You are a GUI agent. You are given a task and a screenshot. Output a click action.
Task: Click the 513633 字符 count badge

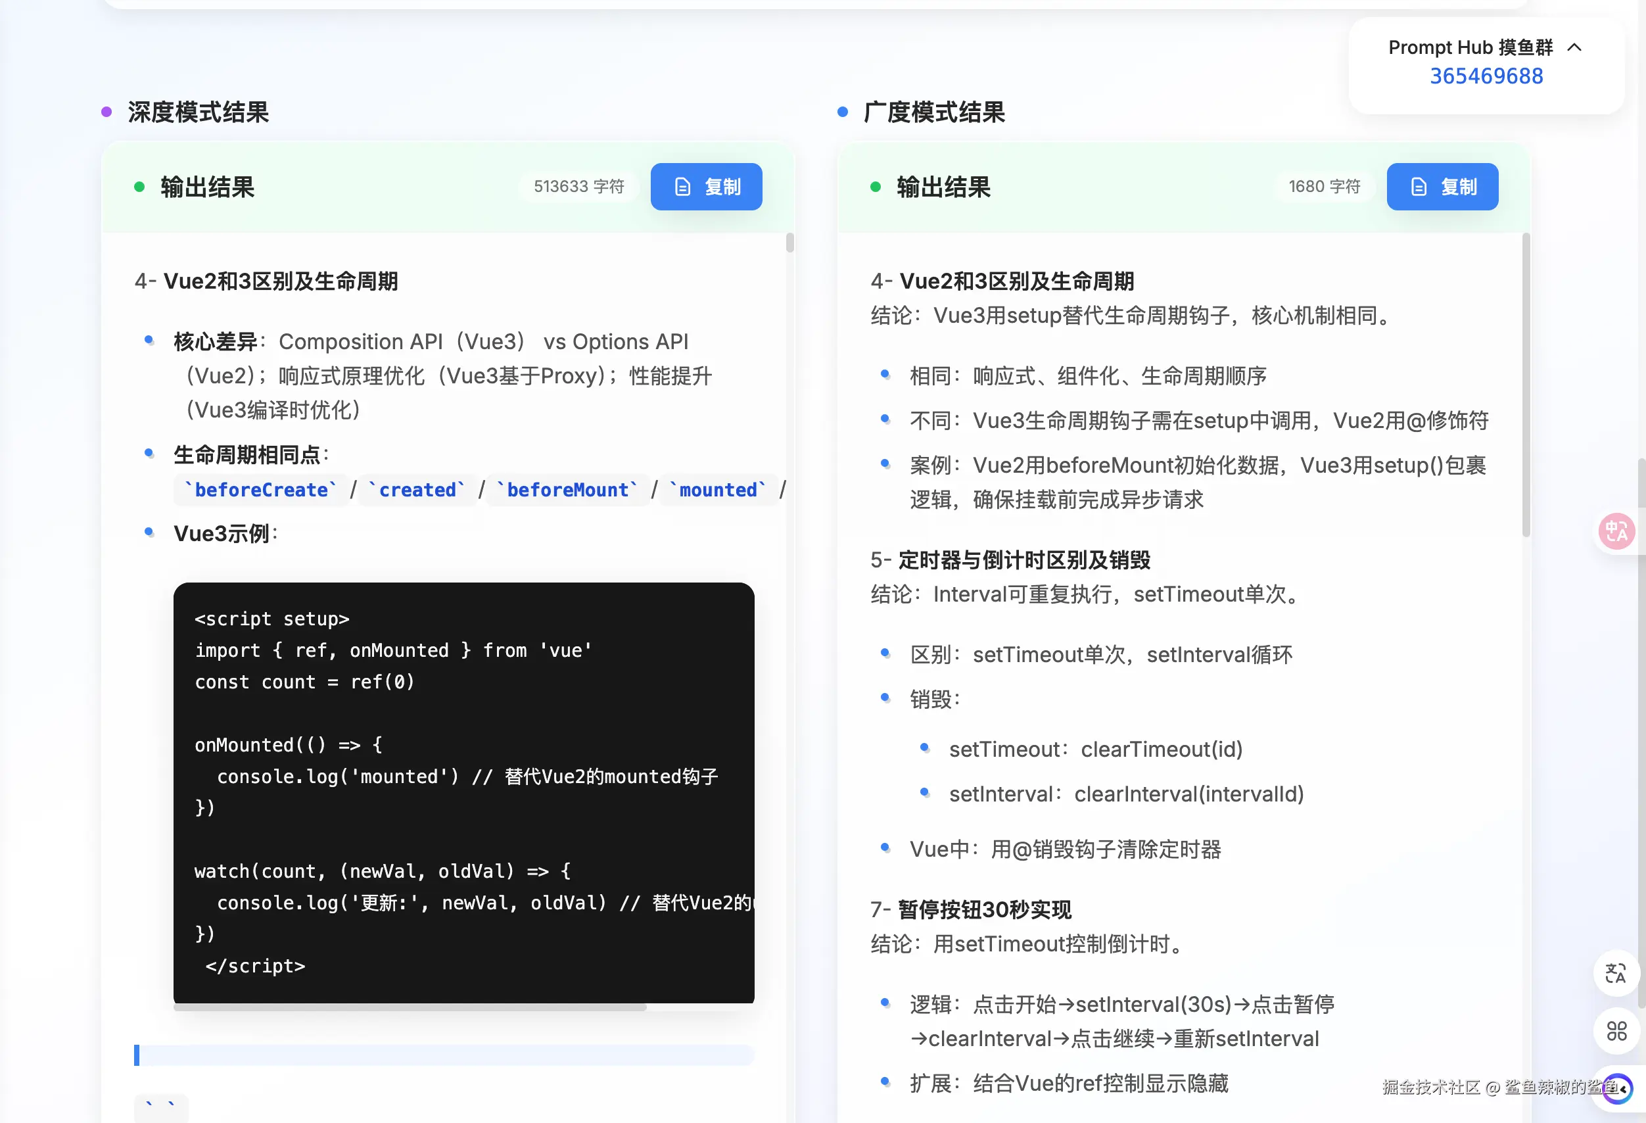tap(578, 187)
